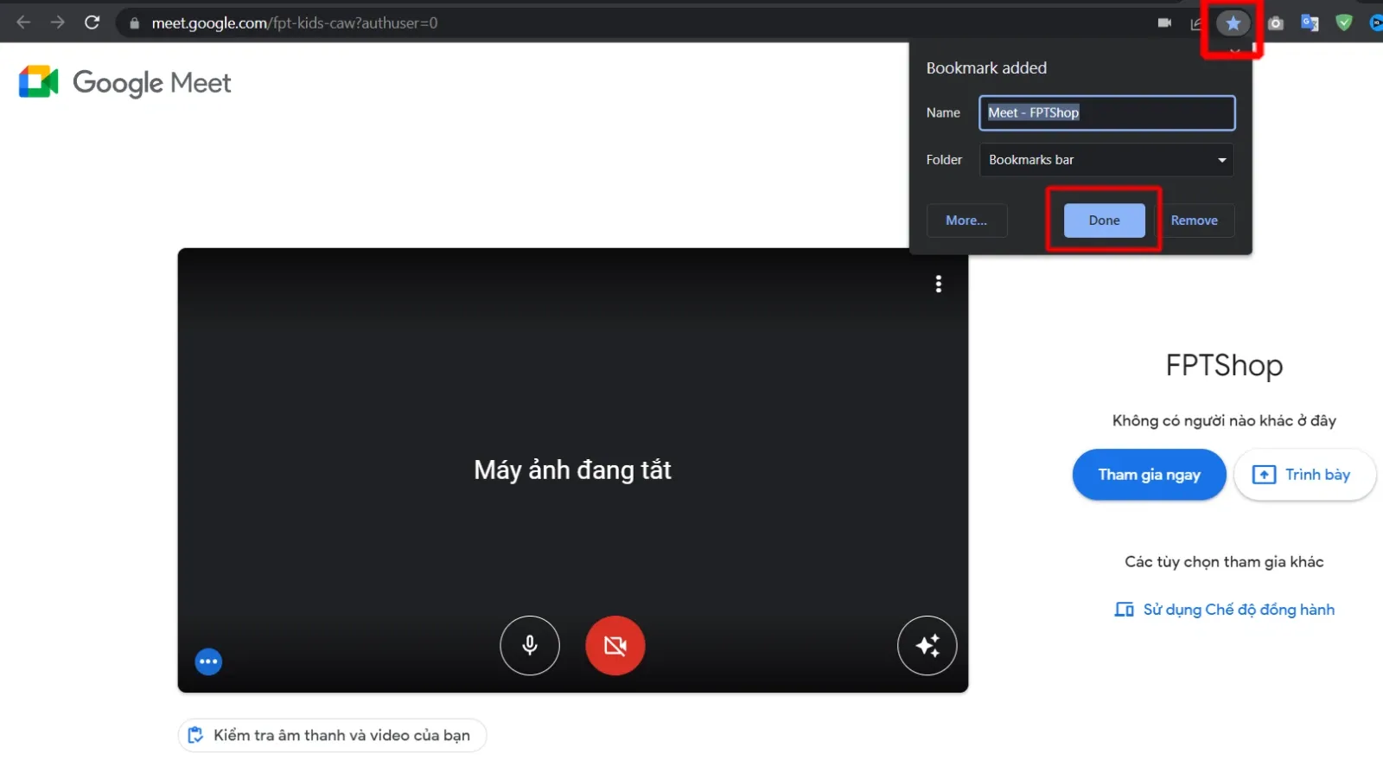
Task: Click Remove to delete the bookmark
Action: (1194, 221)
